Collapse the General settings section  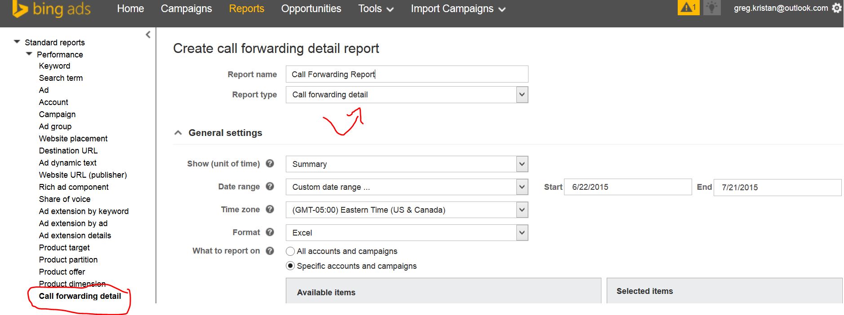click(178, 133)
